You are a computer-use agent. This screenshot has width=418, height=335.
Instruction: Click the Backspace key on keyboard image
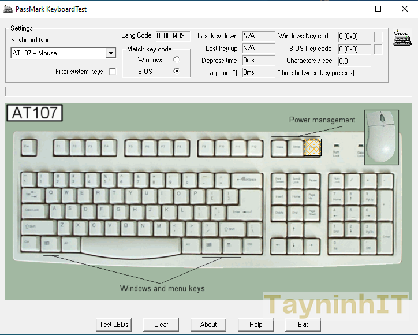tap(248, 180)
